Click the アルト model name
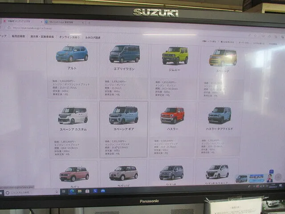The image size is (285, 214). click(72, 68)
